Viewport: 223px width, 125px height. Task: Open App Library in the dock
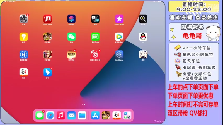tap(127, 115)
